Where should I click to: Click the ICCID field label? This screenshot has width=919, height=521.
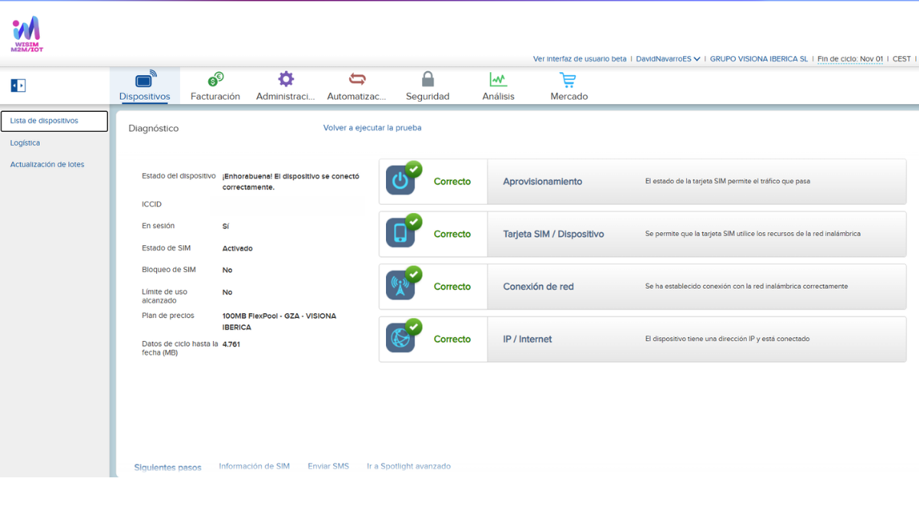[152, 204]
